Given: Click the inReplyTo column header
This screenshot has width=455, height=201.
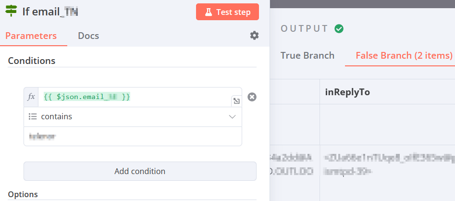Looking at the screenshot, I should click(x=347, y=92).
